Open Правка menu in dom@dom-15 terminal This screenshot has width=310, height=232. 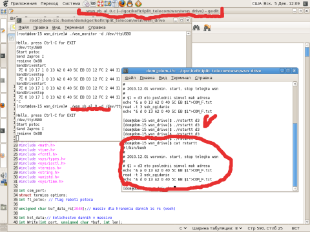tap(147, 78)
